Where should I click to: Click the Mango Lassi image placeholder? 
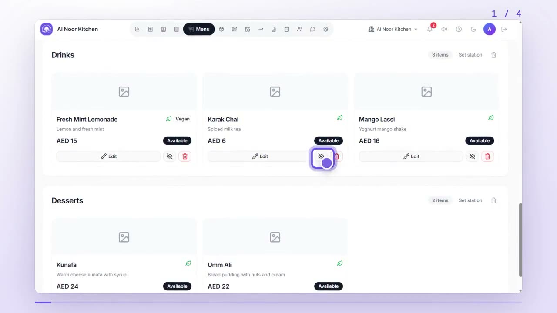click(426, 91)
